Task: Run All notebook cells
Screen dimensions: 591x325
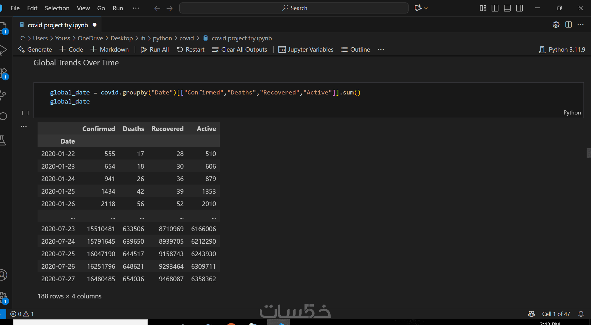Action: (155, 49)
